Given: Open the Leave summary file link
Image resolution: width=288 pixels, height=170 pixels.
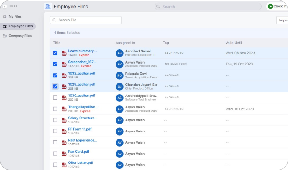Looking at the screenshot, I should pos(83,51).
